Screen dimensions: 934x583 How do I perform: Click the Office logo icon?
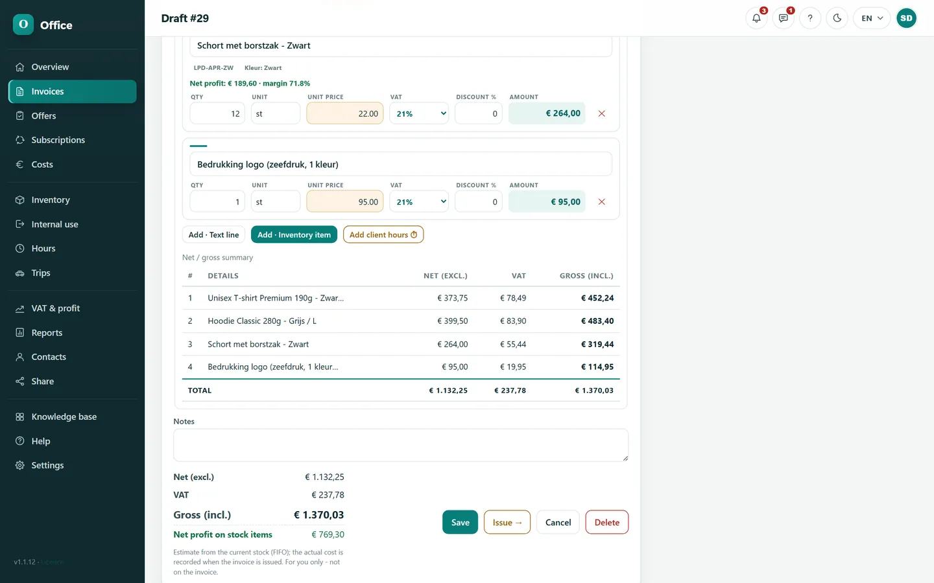click(23, 25)
